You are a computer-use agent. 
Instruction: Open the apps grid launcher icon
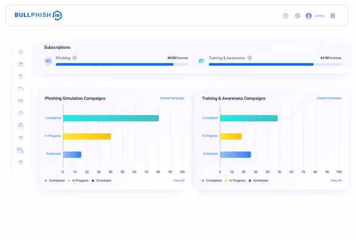[333, 16]
